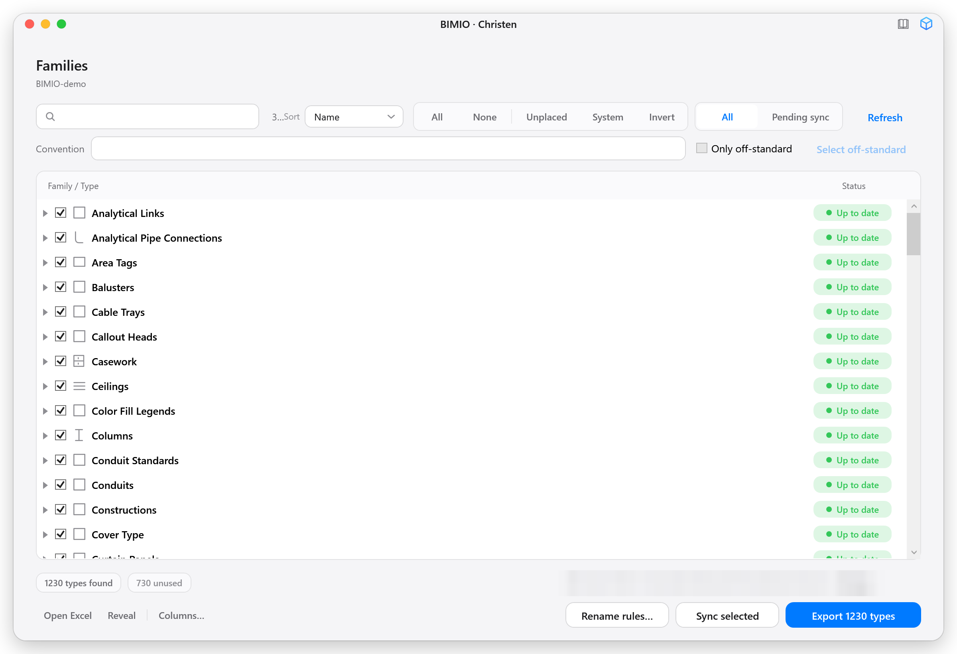
Task: Expand the Cable Trays row
Action: [45, 312]
